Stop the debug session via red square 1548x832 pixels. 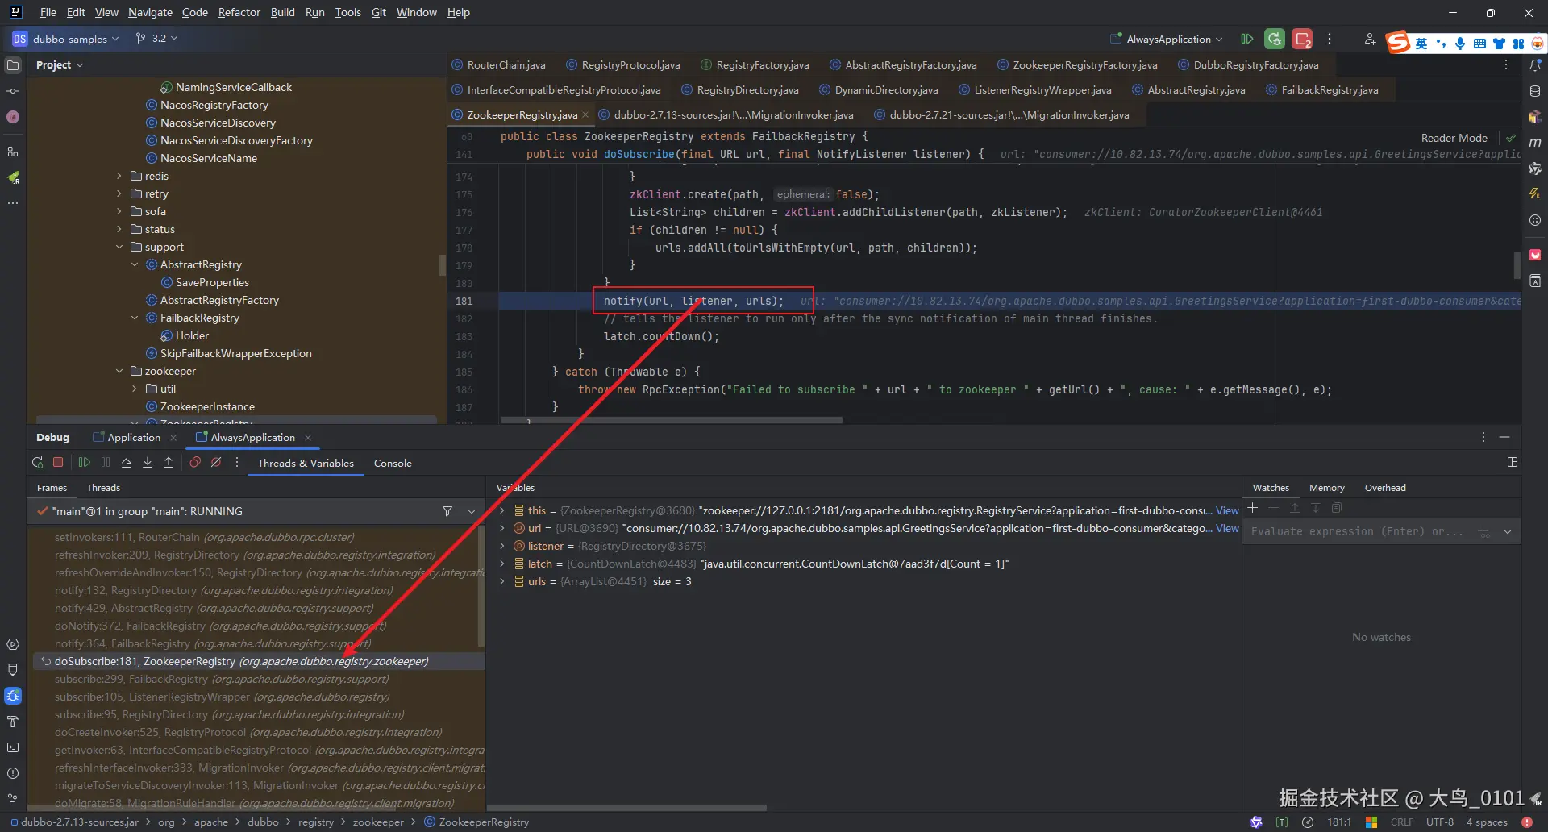tap(58, 463)
